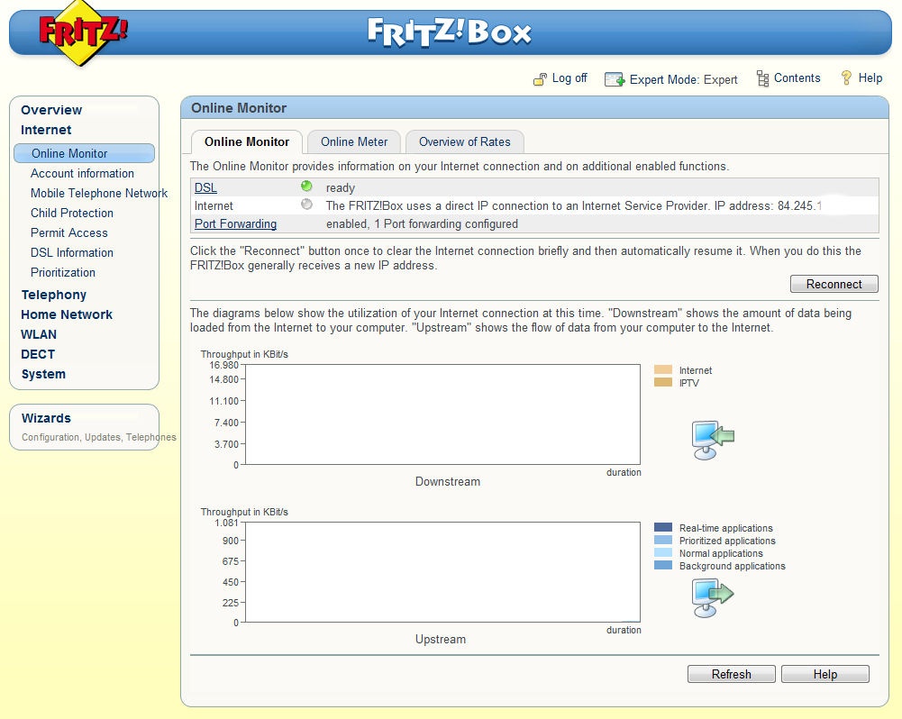Click Background applications legend swatch
902x719 pixels.
(x=662, y=566)
